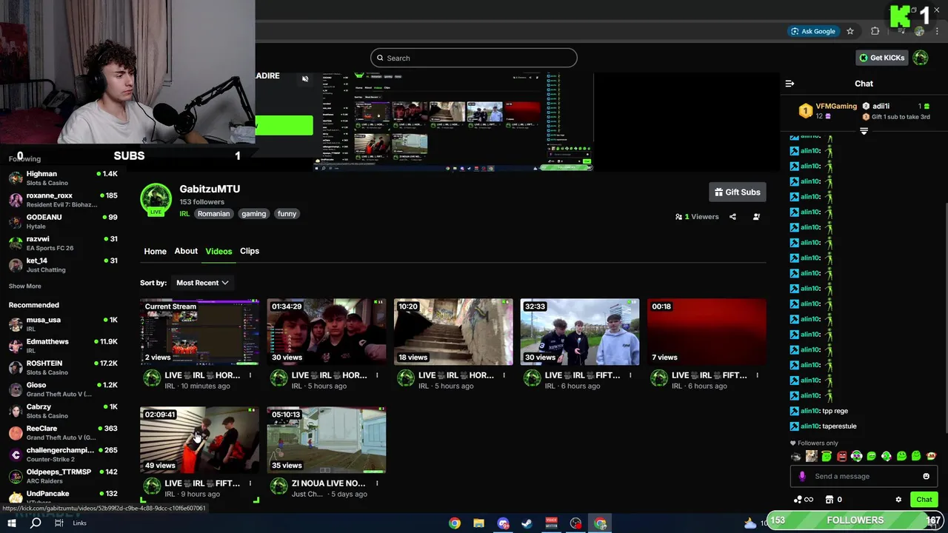Open options menu for Current Stream video

tap(250, 375)
